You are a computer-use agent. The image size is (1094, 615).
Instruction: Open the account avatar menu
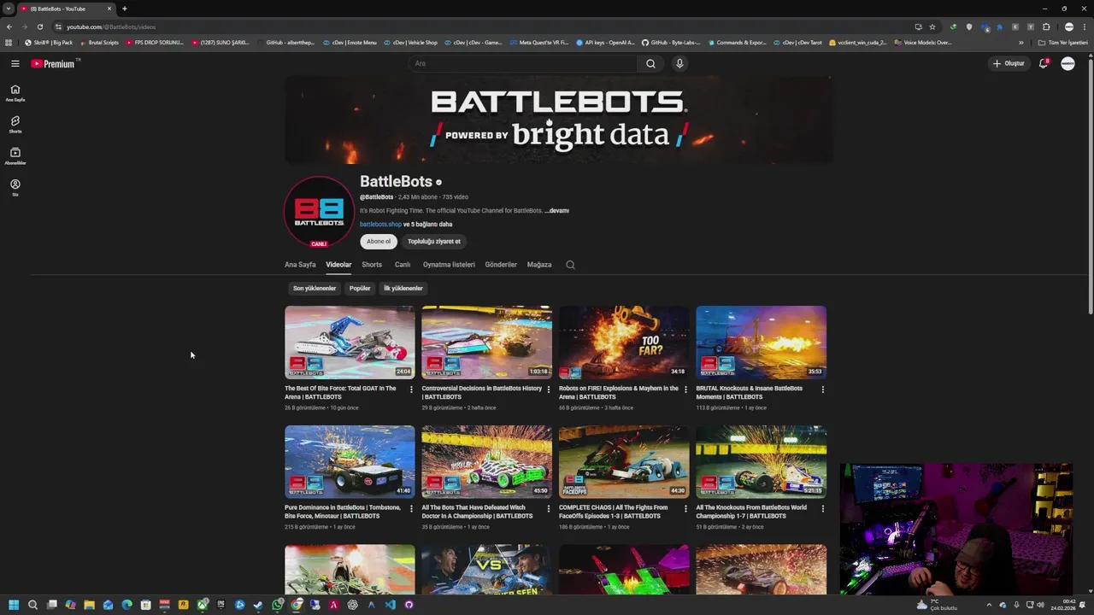(1068, 63)
